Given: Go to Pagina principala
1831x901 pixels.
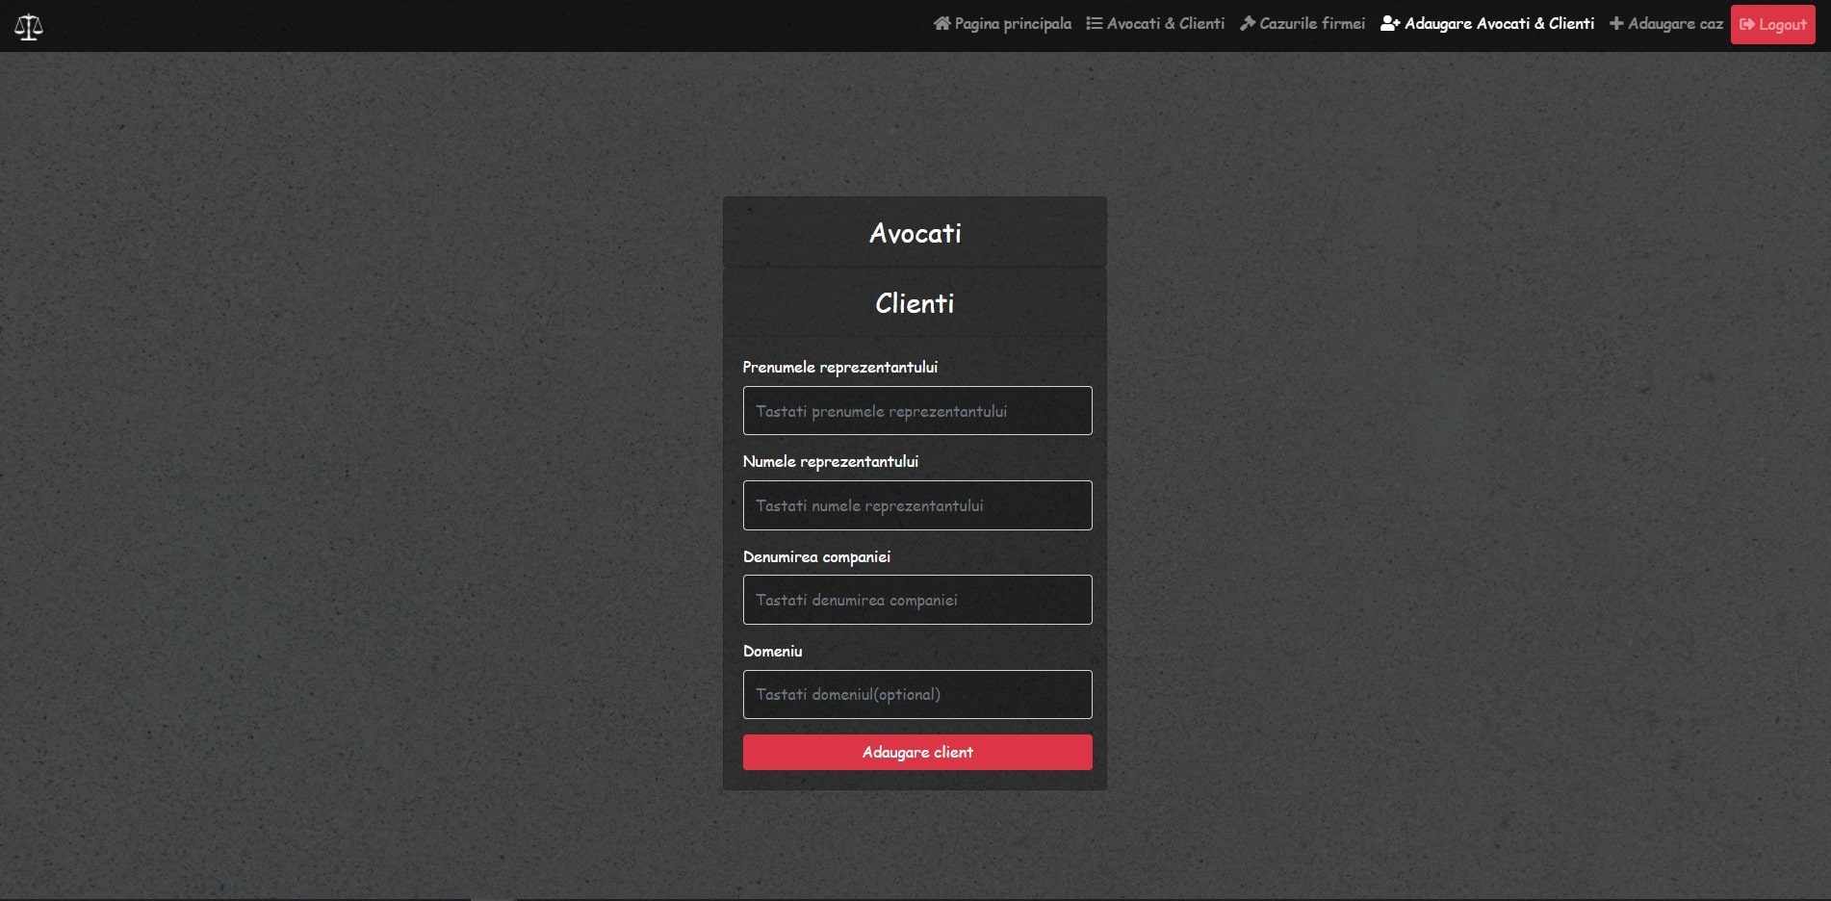Looking at the screenshot, I should [x=1012, y=24].
